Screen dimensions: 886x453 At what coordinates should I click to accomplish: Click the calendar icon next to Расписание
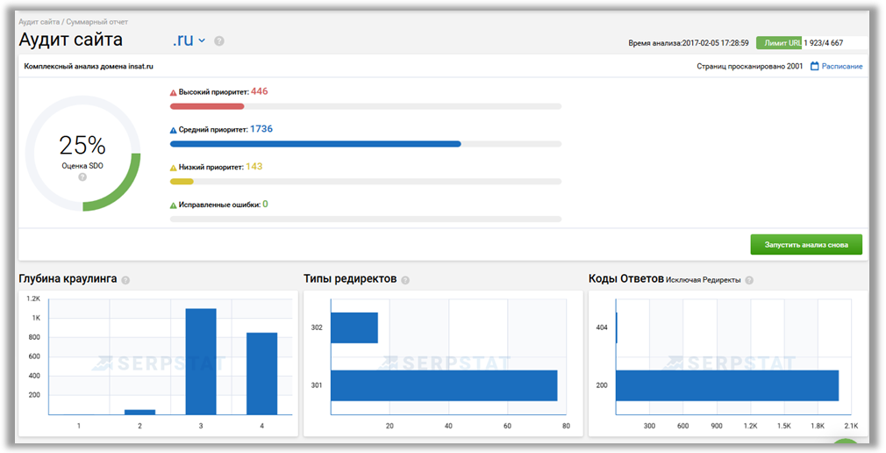(x=815, y=66)
